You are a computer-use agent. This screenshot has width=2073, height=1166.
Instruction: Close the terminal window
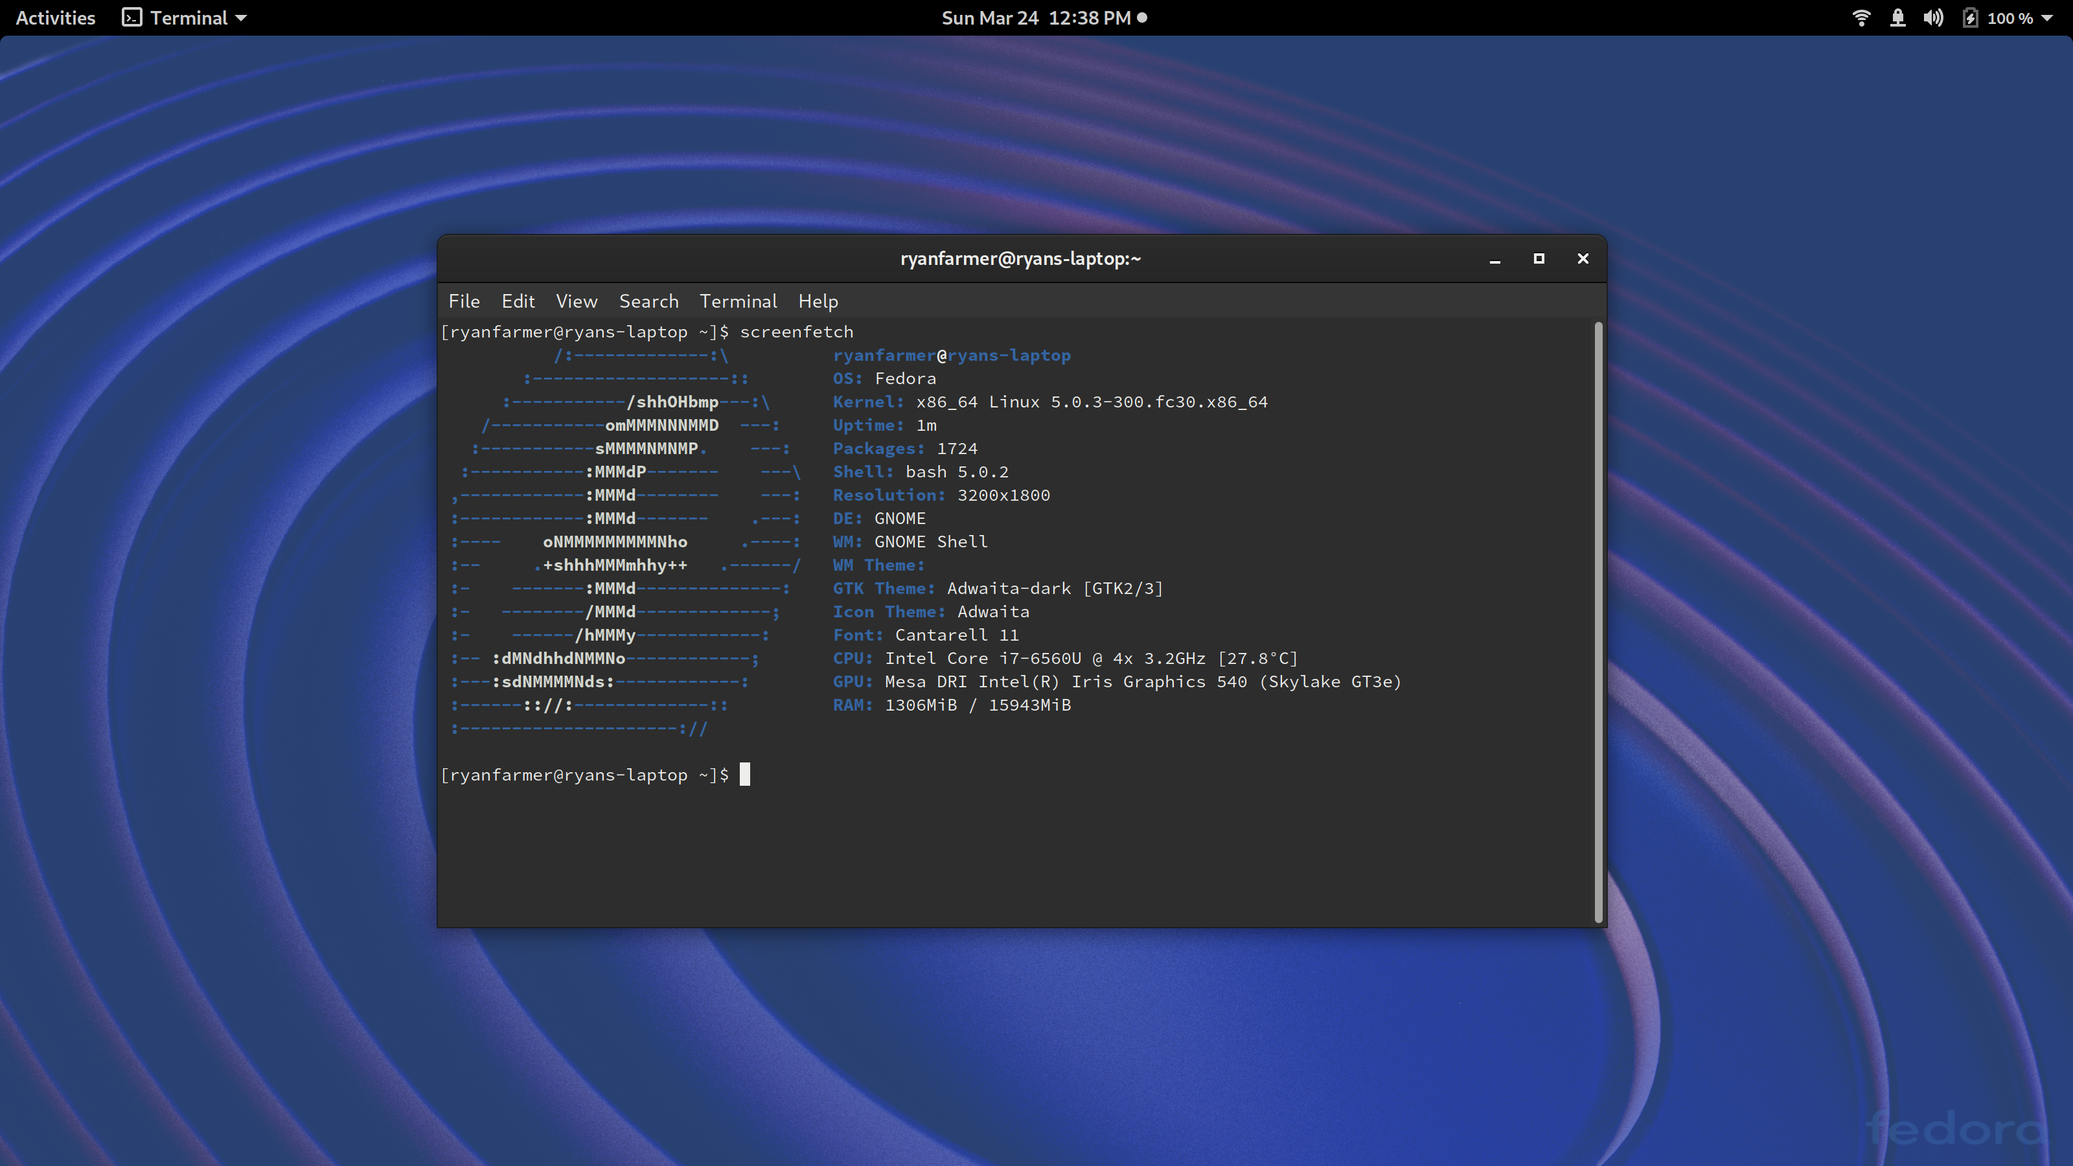pos(1583,258)
